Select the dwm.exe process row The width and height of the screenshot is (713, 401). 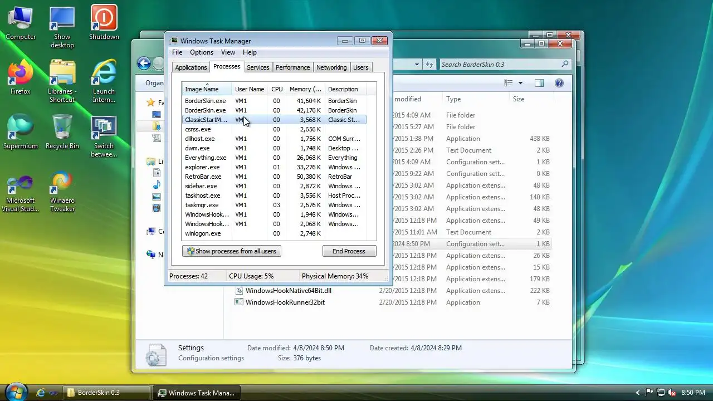275,148
